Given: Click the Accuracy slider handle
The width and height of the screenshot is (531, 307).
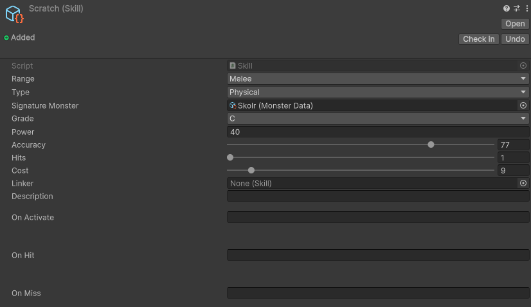Looking at the screenshot, I should click(x=431, y=145).
